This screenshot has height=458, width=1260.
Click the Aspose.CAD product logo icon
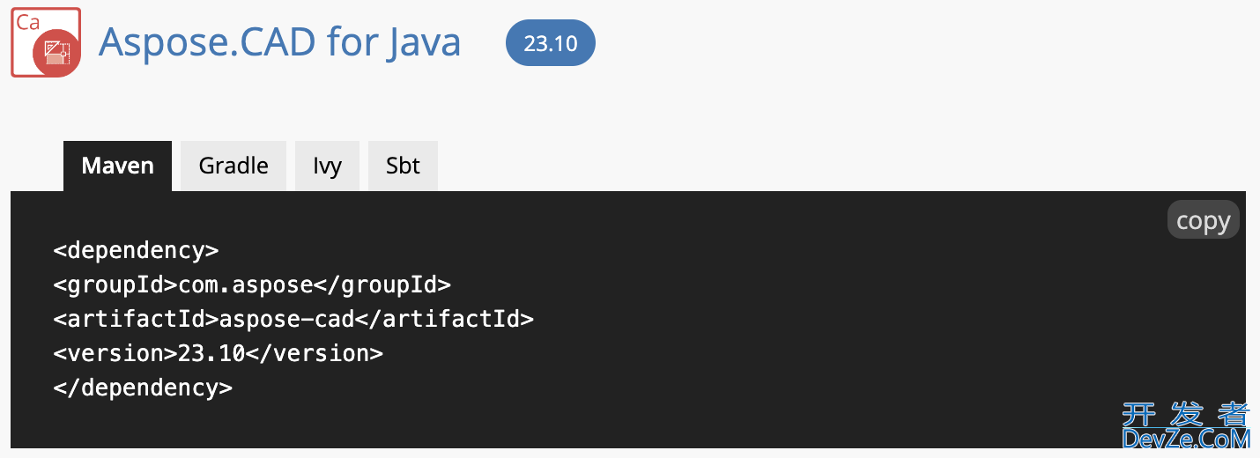pyautogui.click(x=45, y=41)
